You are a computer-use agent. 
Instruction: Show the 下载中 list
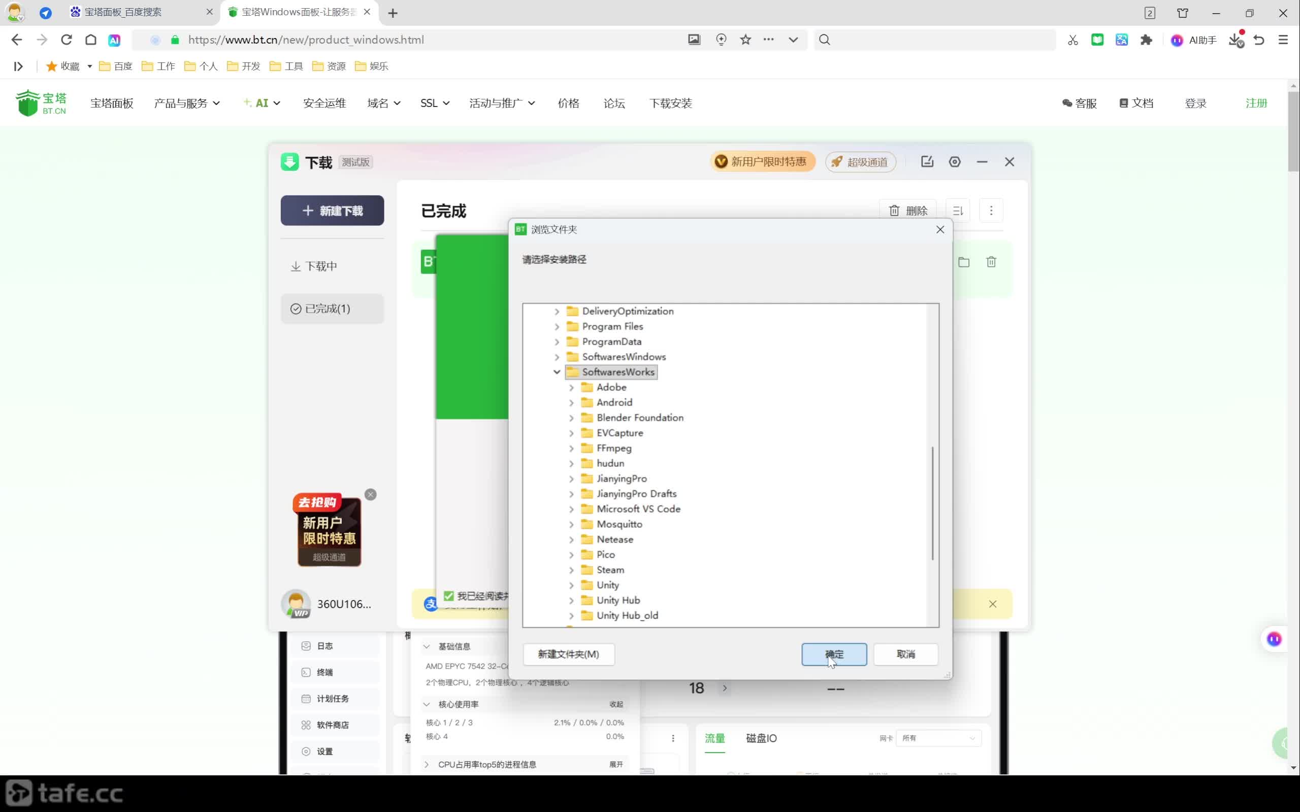[332, 266]
